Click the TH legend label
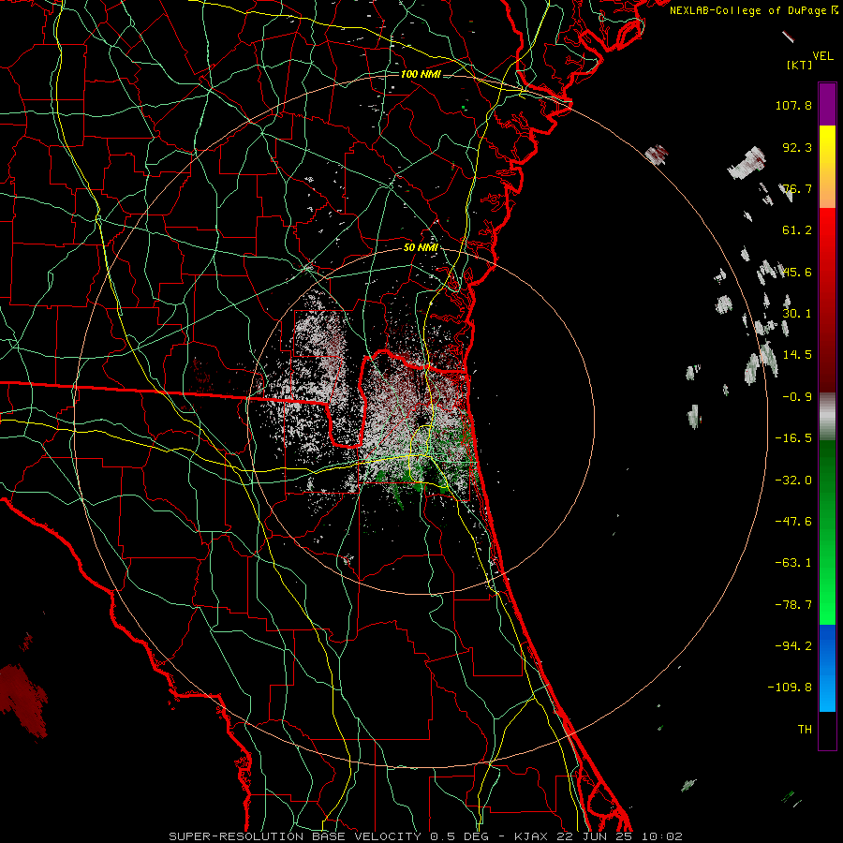This screenshot has height=843, width=843. click(x=805, y=729)
